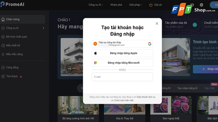
Task: Click the cube icon of Mô hình nhất quán
Action: (x=3, y=37)
